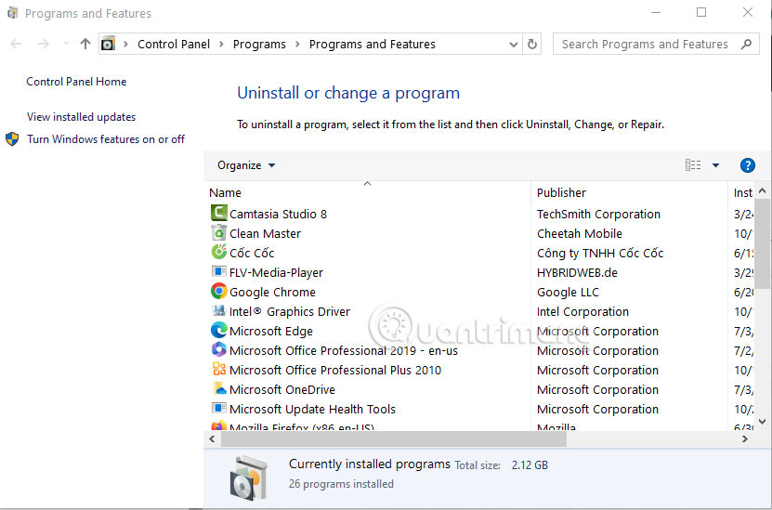Open View installed updates link
The height and width of the screenshot is (510, 772).
tap(81, 117)
